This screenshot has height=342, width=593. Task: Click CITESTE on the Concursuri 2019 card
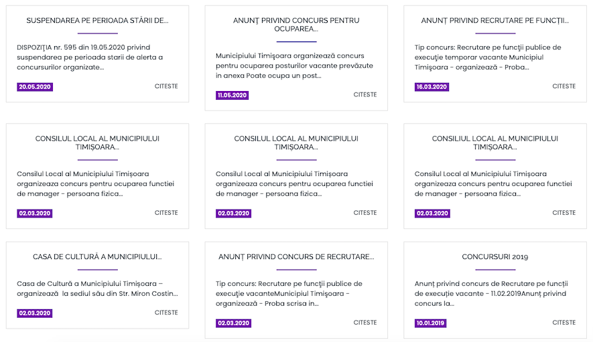tap(564, 323)
